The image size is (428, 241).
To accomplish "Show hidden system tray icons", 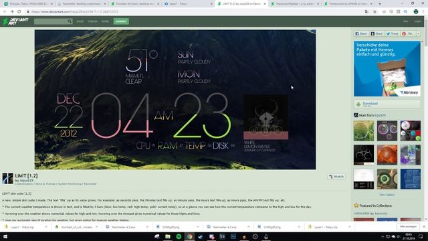I will point(383,236).
